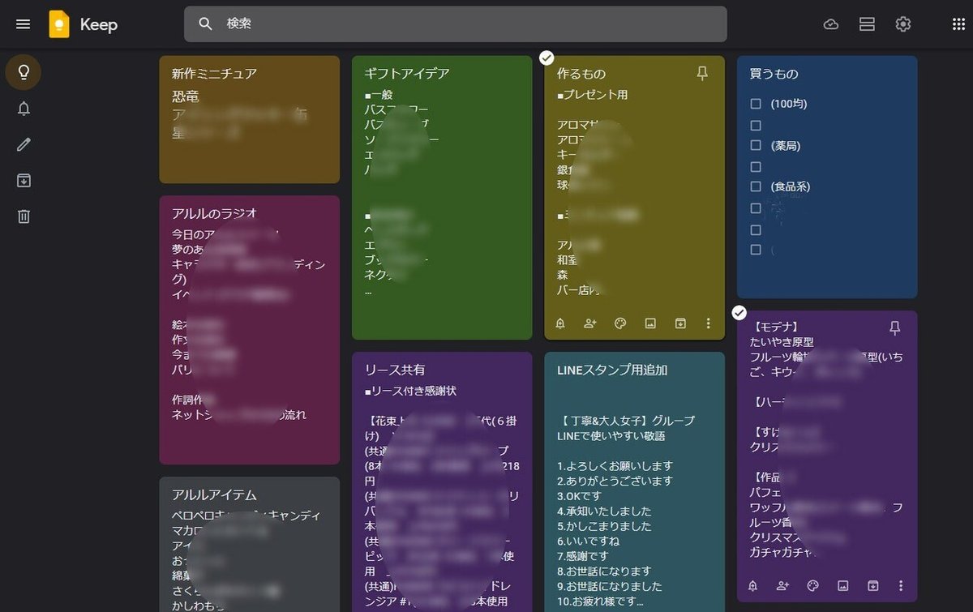Check the (100均) checkbox in 買うもの list

755,104
